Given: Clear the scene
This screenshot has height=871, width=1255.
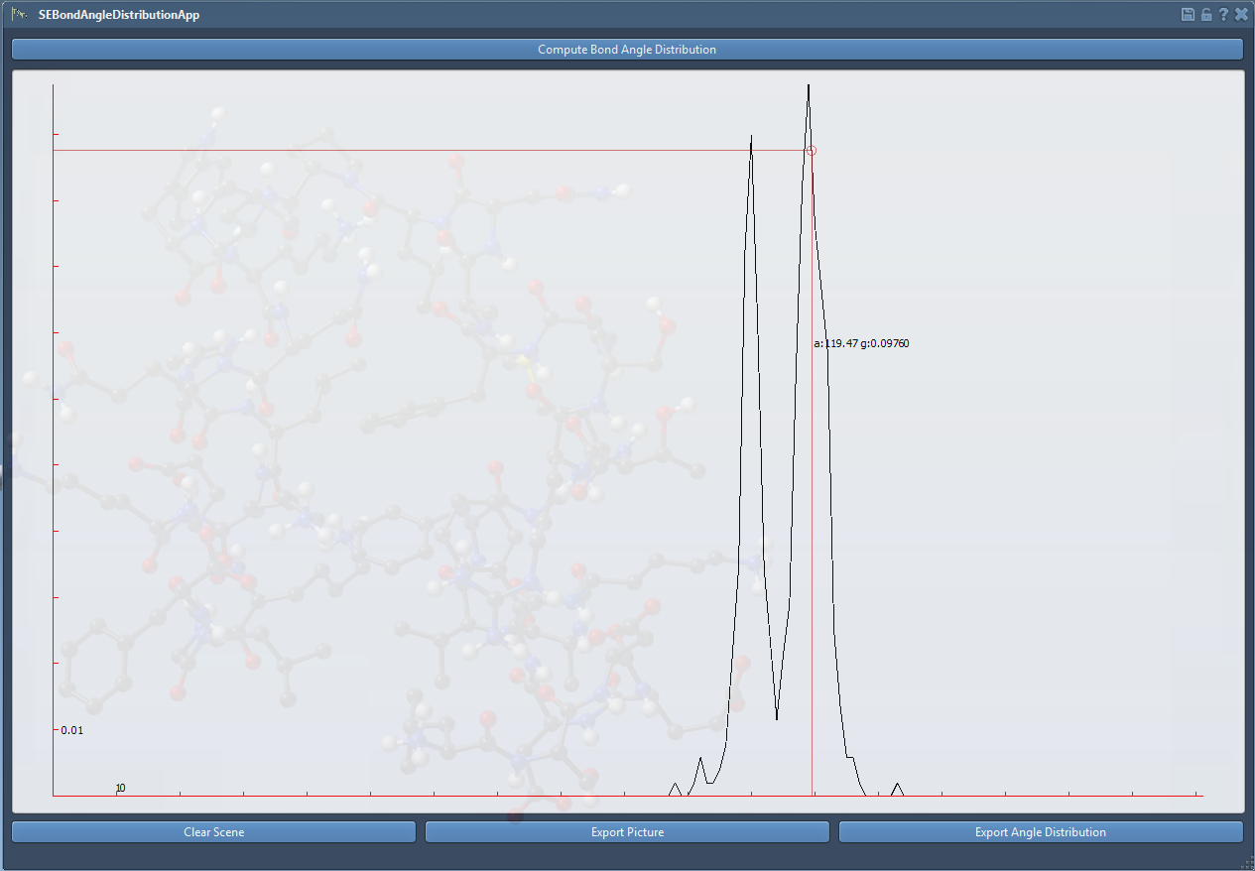Looking at the screenshot, I should [x=213, y=832].
